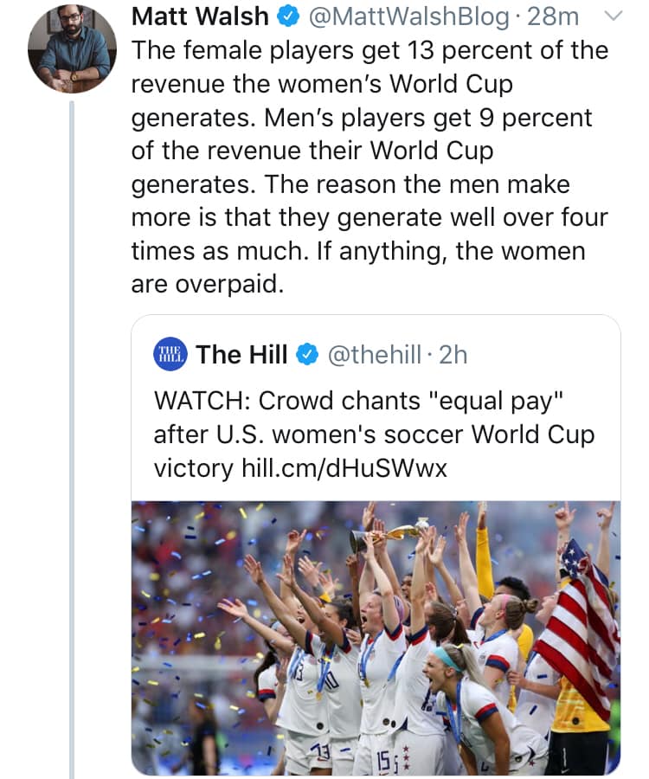Open The Hill's round logo avatar
The height and width of the screenshot is (779, 649).
point(170,354)
